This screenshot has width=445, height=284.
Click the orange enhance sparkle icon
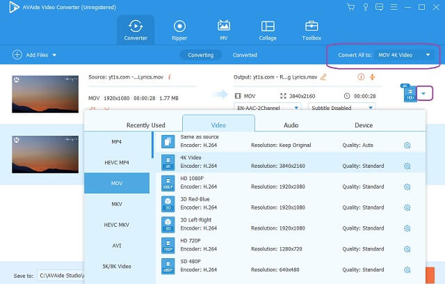coord(373,77)
